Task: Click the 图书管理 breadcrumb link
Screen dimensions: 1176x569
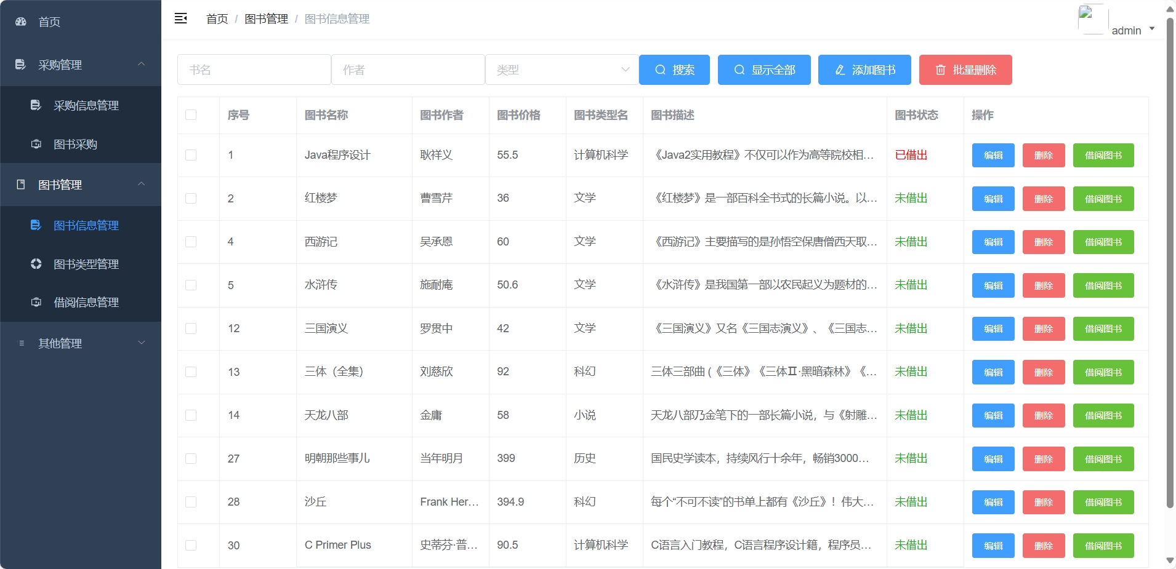Action: pos(266,19)
